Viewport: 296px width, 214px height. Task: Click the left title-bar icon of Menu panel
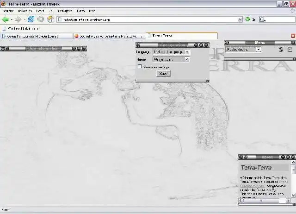coord(227,43)
